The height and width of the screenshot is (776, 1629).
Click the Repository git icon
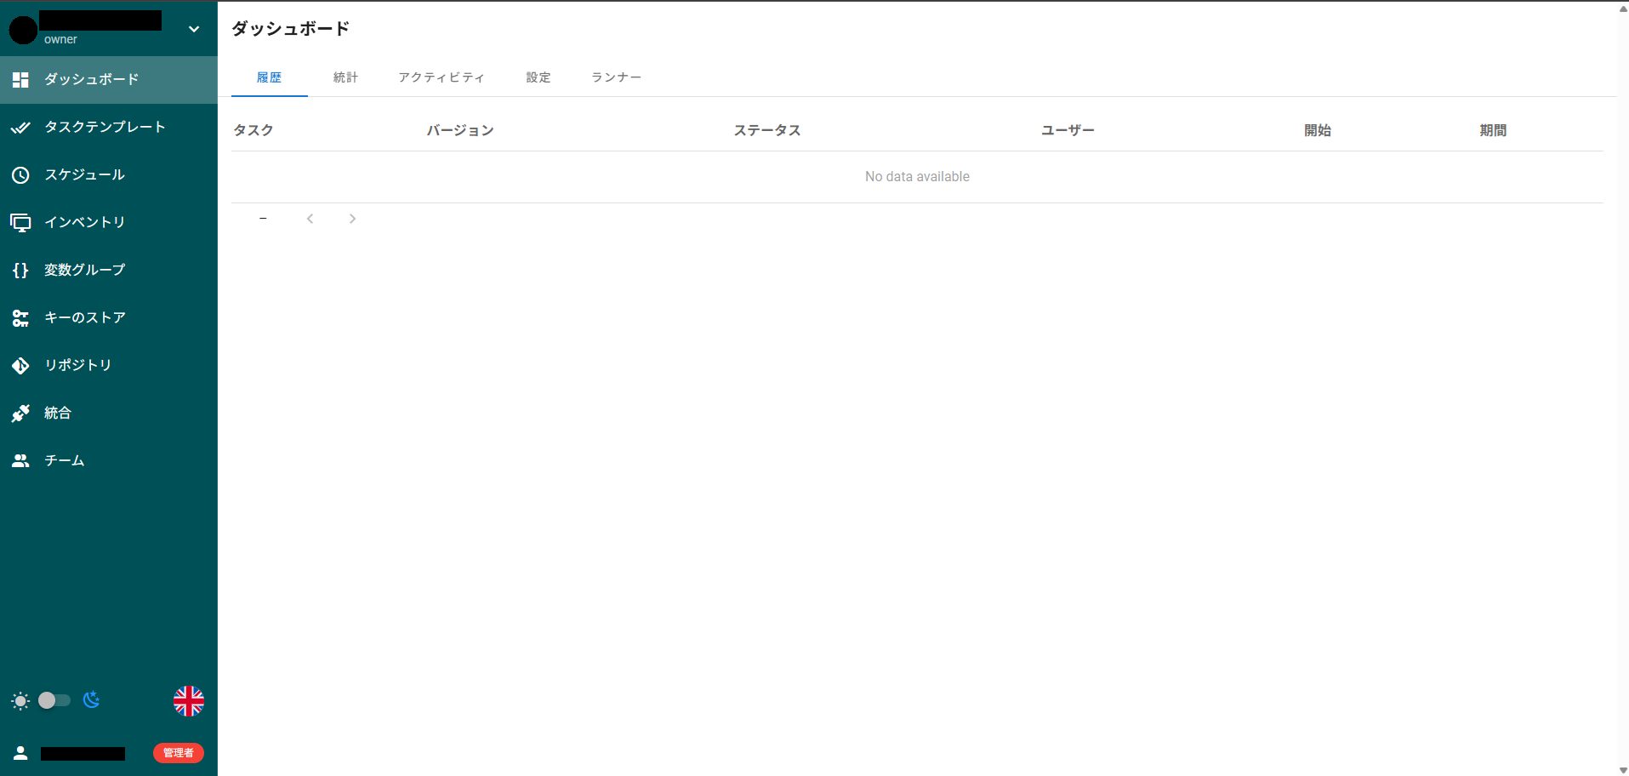tap(20, 366)
